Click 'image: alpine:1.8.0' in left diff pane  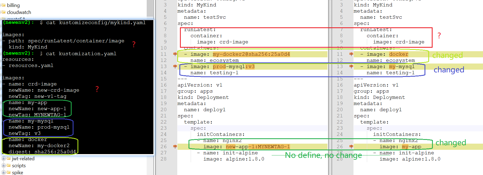coord(234,159)
